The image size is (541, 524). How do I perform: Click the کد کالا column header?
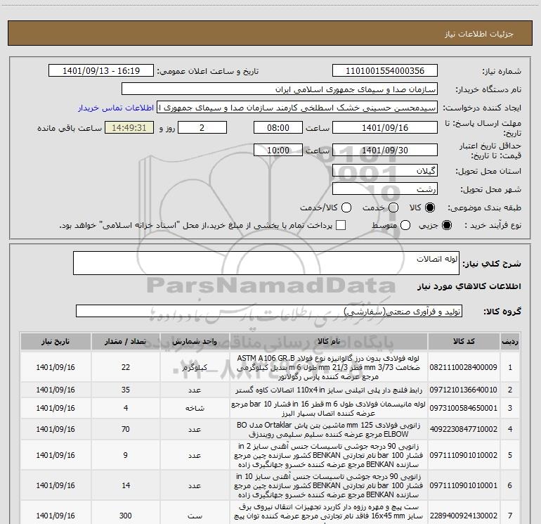tap(464, 342)
